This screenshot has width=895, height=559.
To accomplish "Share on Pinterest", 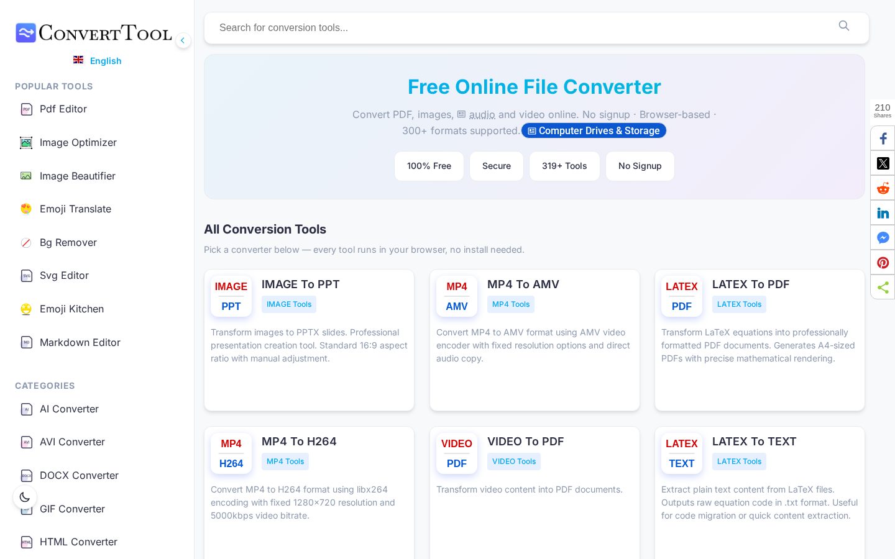I will tap(883, 263).
